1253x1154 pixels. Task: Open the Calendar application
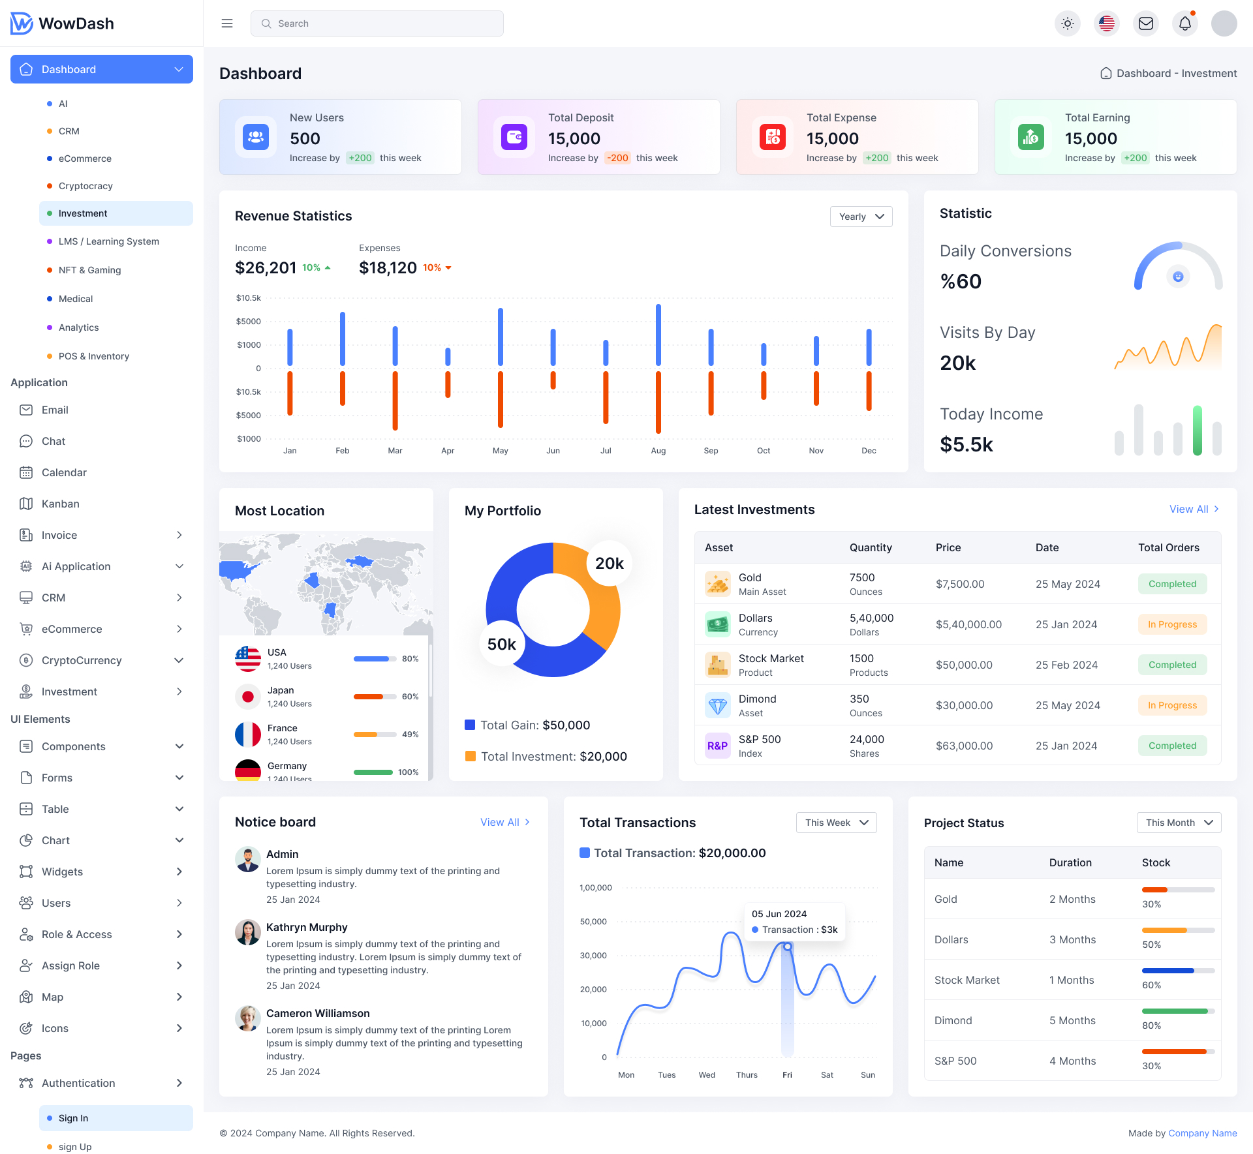[26, 472]
